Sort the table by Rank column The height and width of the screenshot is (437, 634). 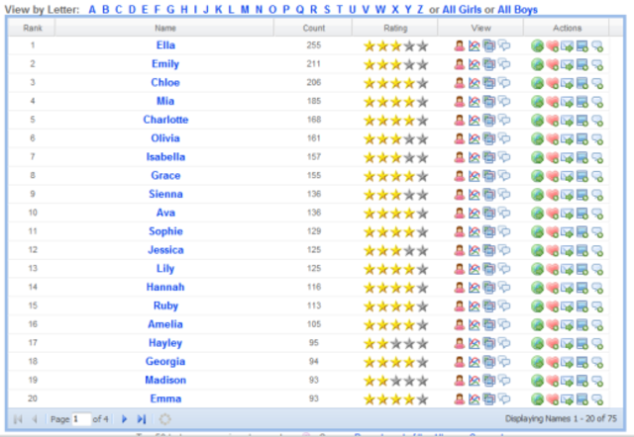point(33,28)
